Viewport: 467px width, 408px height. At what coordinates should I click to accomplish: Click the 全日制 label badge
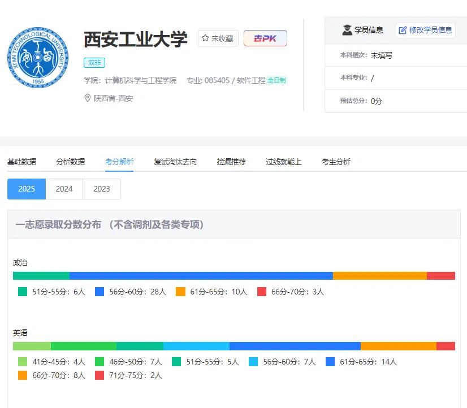pos(276,80)
